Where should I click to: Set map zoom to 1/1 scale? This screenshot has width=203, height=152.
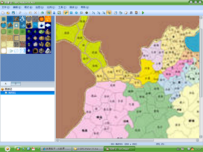pyautogui.click(x=93, y=13)
